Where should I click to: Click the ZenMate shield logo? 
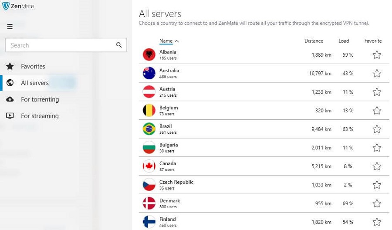(6, 6)
